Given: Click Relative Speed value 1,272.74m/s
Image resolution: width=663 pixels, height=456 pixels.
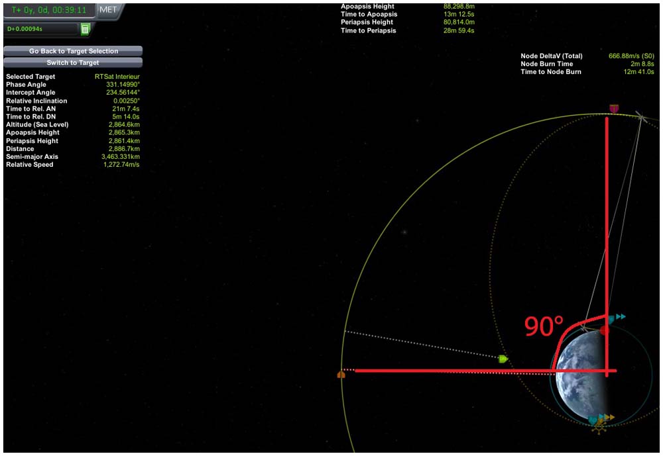Looking at the screenshot, I should pos(121,165).
